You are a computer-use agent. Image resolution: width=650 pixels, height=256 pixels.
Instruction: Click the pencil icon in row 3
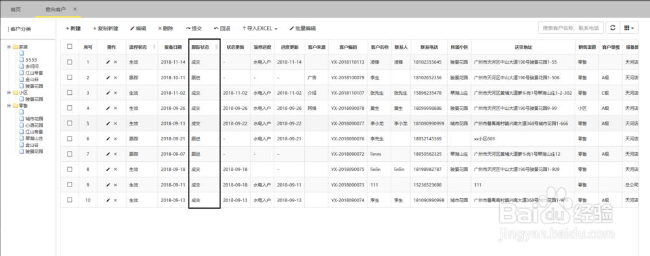tap(108, 93)
